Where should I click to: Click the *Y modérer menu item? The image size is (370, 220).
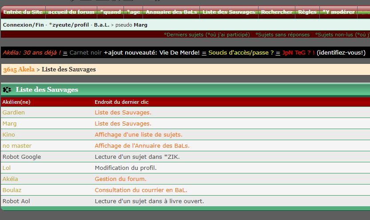338,12
